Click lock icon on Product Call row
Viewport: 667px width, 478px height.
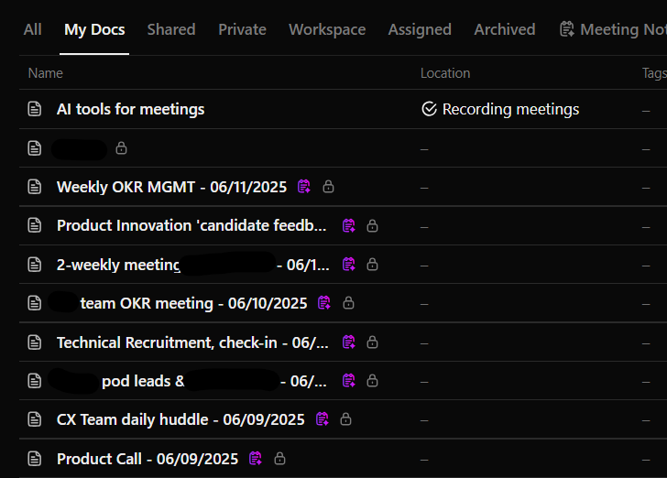click(279, 459)
